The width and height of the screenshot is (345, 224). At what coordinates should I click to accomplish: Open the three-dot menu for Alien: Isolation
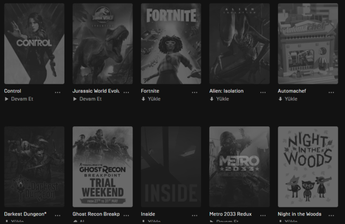pyautogui.click(x=263, y=92)
